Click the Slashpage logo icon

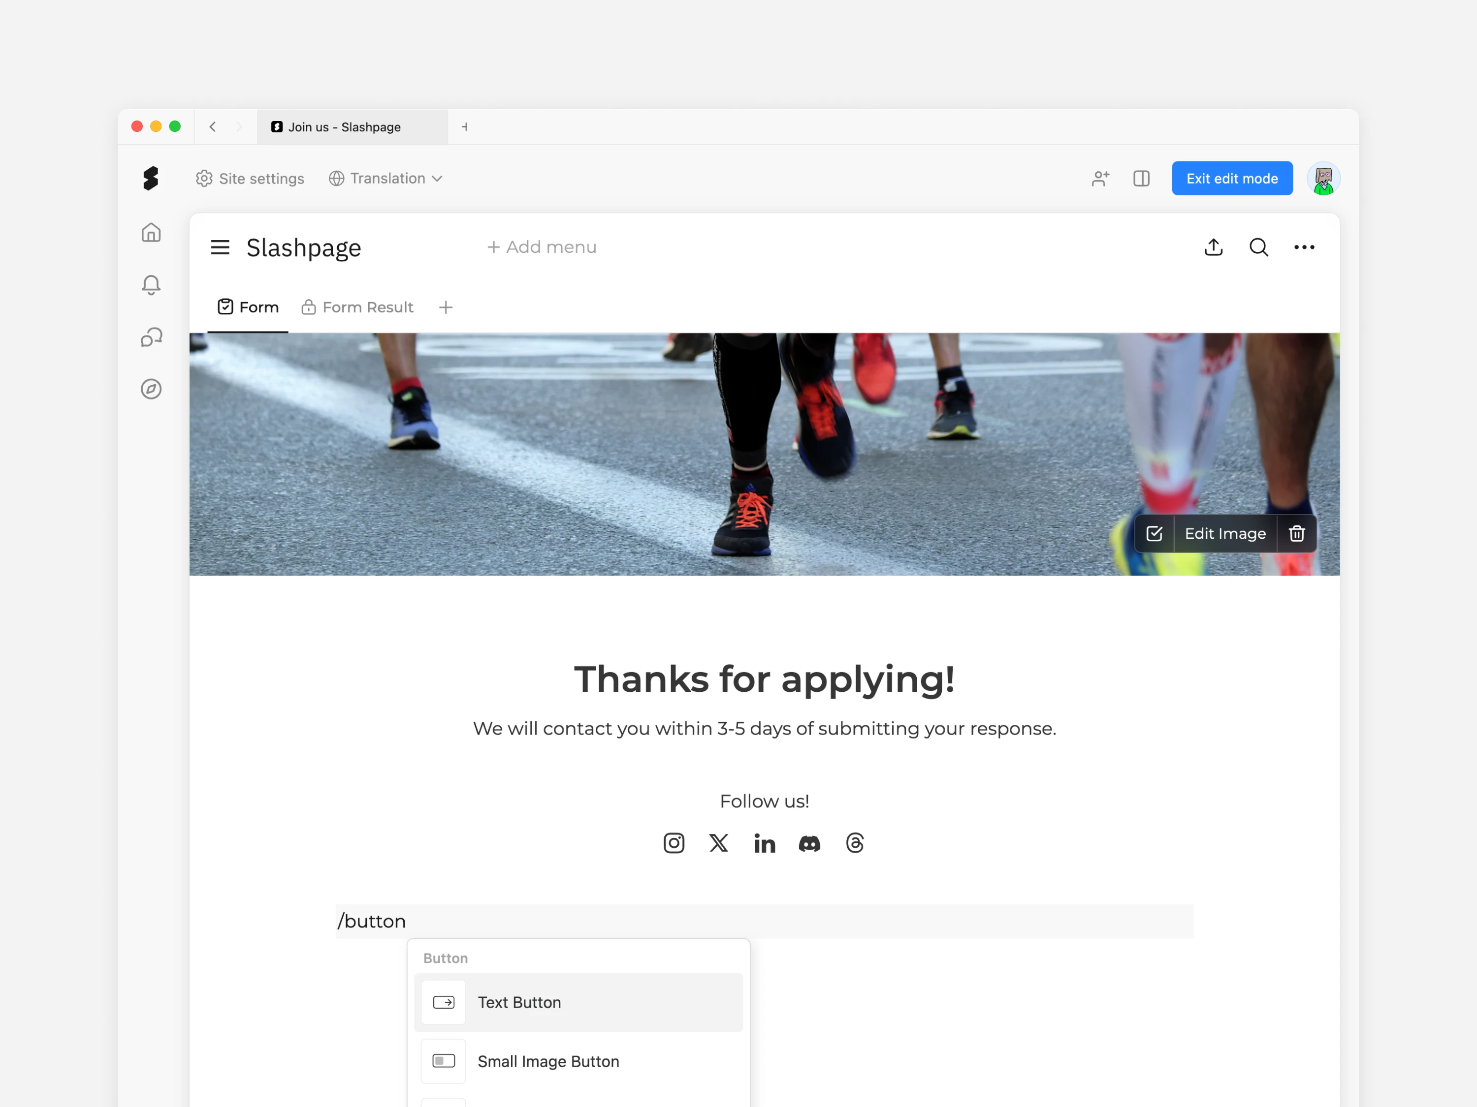pos(151,178)
